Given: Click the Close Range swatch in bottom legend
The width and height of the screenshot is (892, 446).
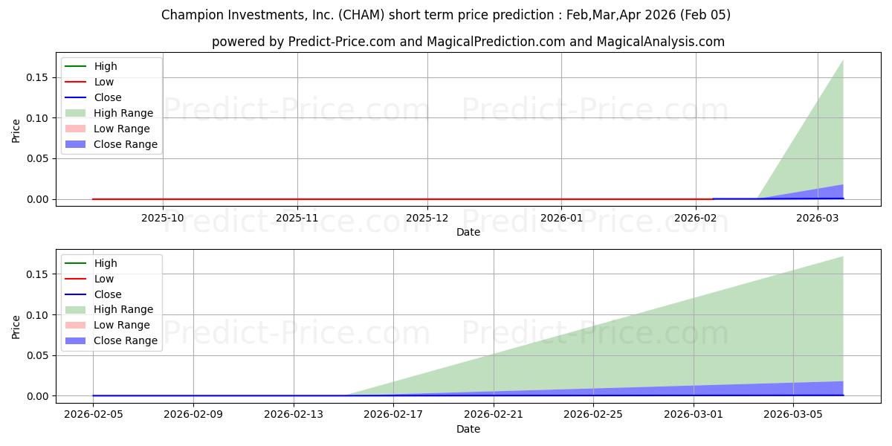Looking at the screenshot, I should (76, 340).
